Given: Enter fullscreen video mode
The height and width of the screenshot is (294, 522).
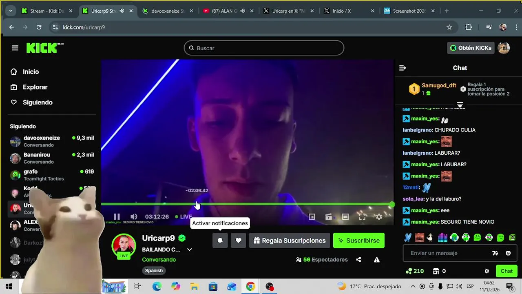Looking at the screenshot, I should [x=362, y=217].
